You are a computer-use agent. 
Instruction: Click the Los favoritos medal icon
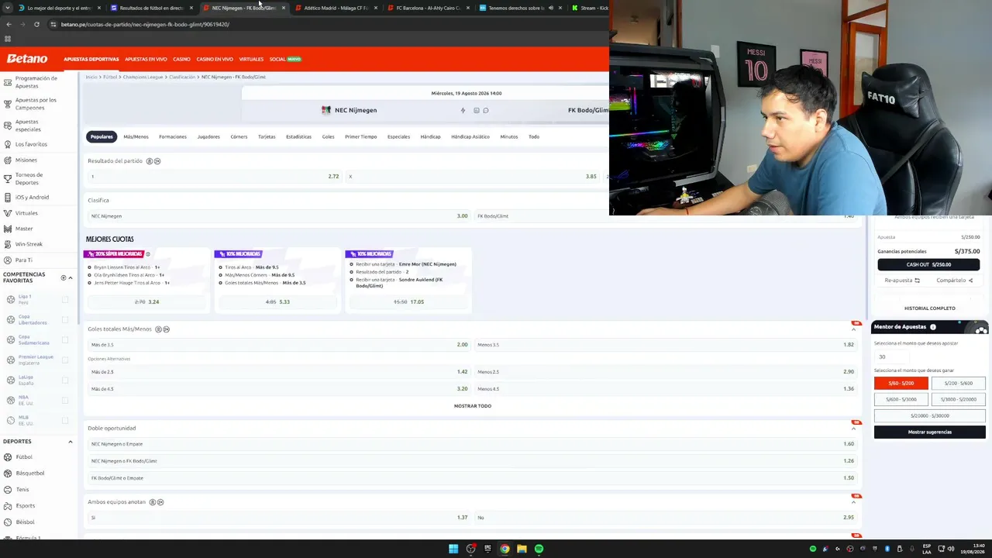(8, 144)
